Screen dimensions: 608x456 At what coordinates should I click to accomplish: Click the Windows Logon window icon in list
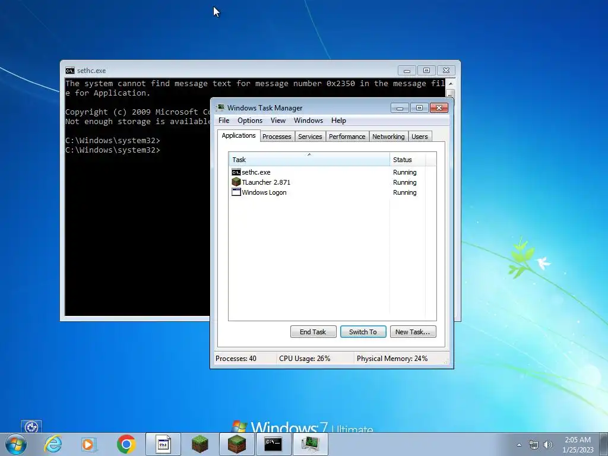[236, 192]
